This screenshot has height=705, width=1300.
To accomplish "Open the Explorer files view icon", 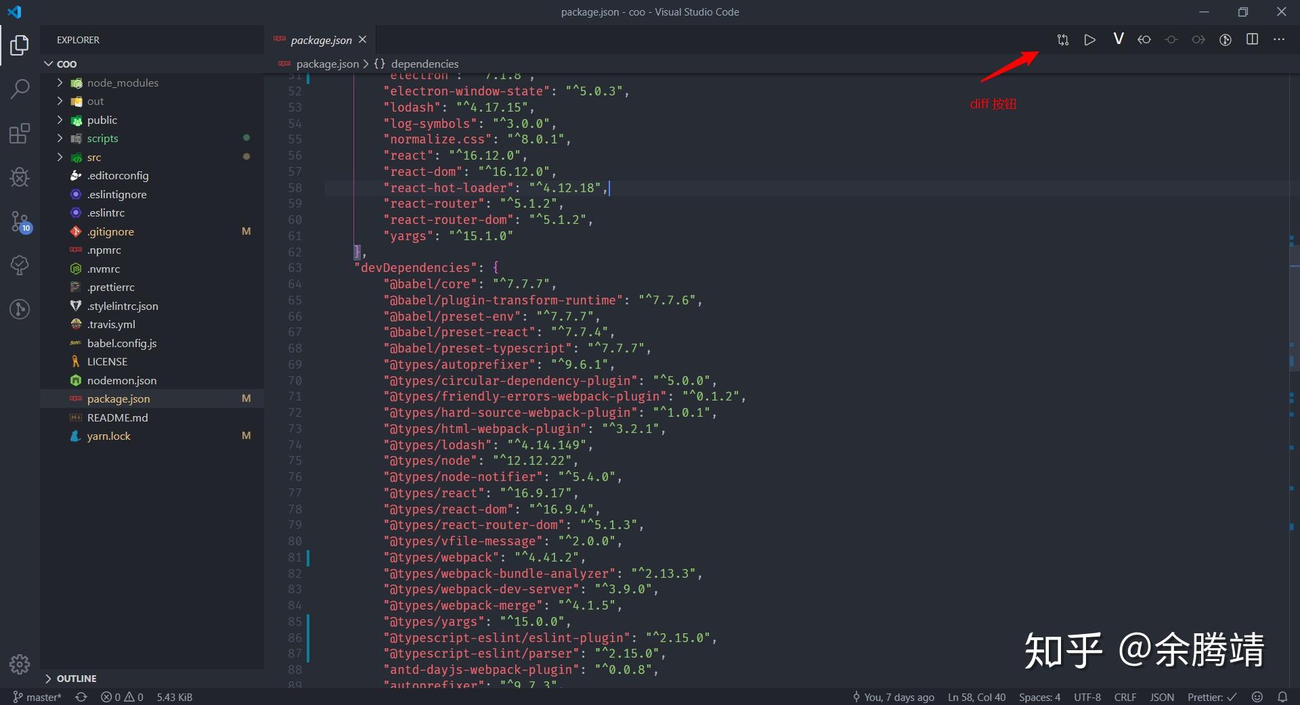I will point(20,45).
